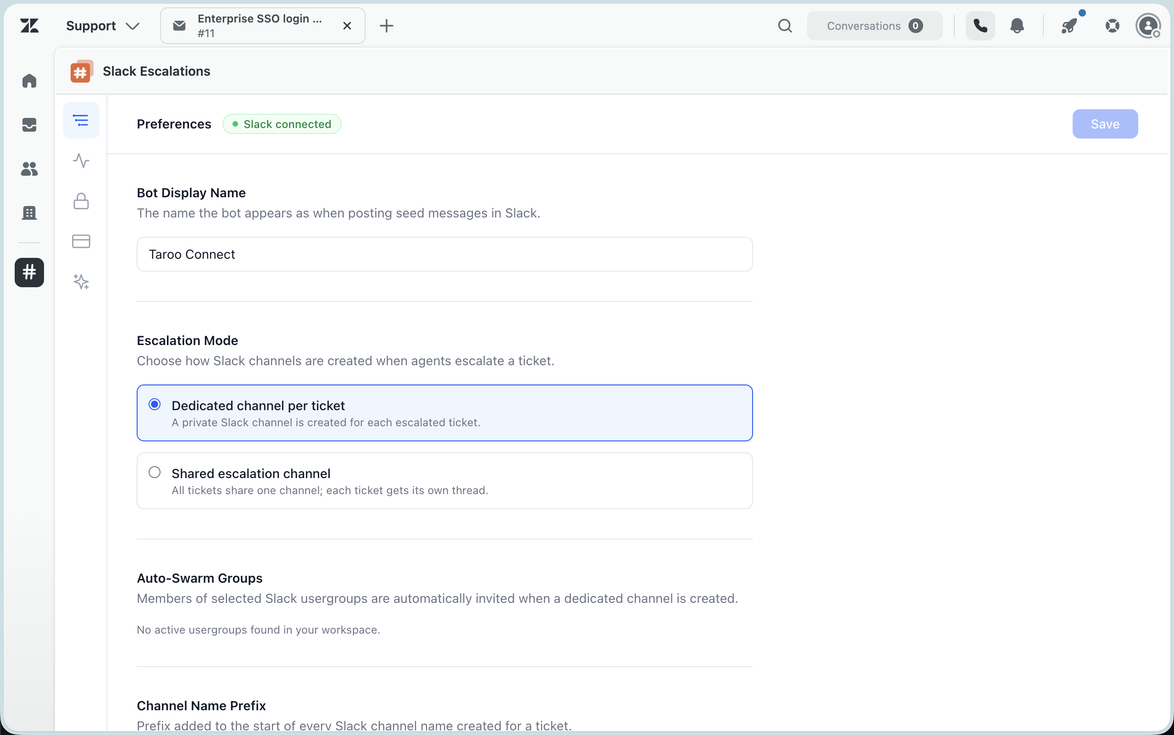Open the activity pulse icon tab
The image size is (1174, 735).
tap(81, 161)
